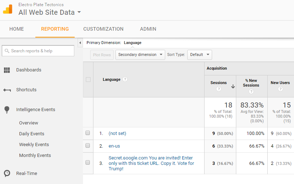The width and height of the screenshot is (294, 184).
Task: Click the Search reports & help field
Action: [38, 51]
